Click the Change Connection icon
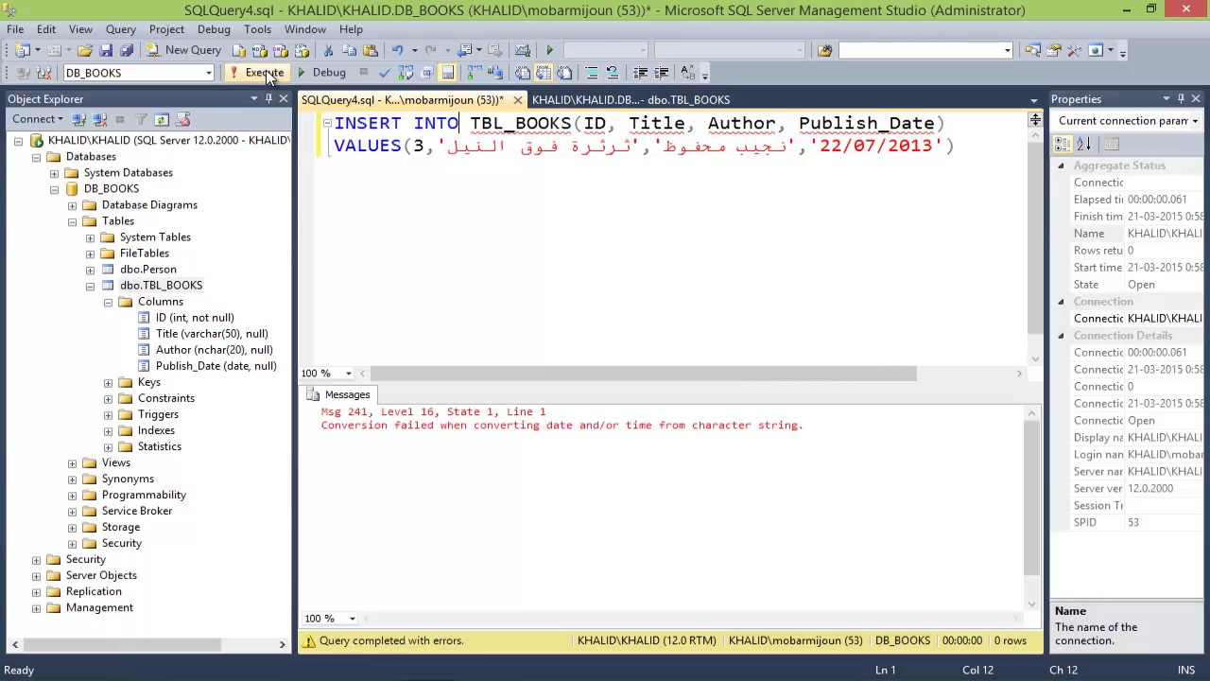This screenshot has height=681, width=1210. pos(44,73)
